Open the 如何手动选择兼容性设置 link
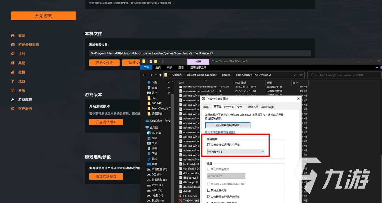The width and height of the screenshot is (382, 203). [220, 132]
